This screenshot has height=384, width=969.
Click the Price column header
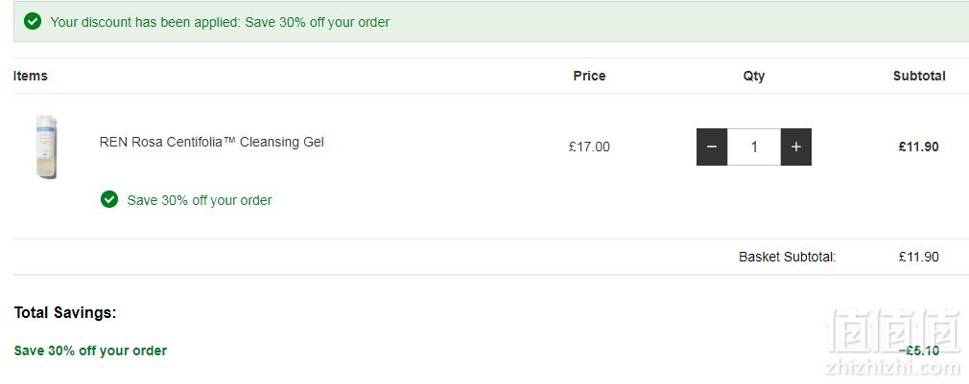coord(590,76)
